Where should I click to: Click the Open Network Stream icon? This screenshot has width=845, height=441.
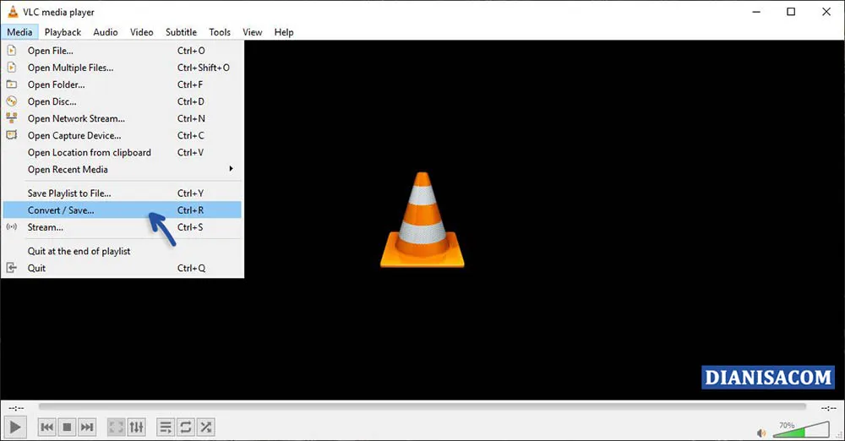tap(11, 118)
